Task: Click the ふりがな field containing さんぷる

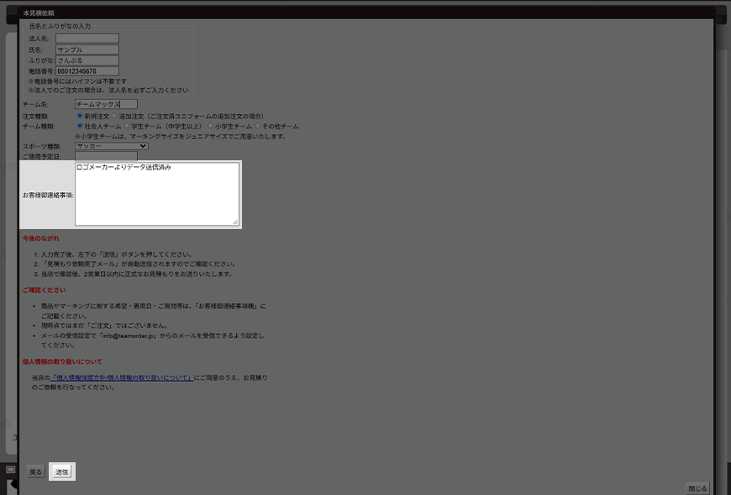Action: point(87,60)
